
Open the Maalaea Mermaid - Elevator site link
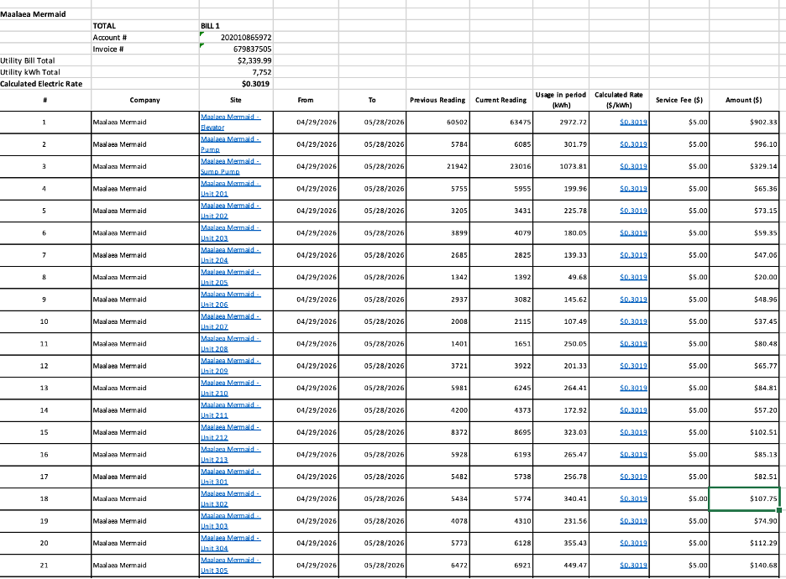pyautogui.click(x=231, y=123)
